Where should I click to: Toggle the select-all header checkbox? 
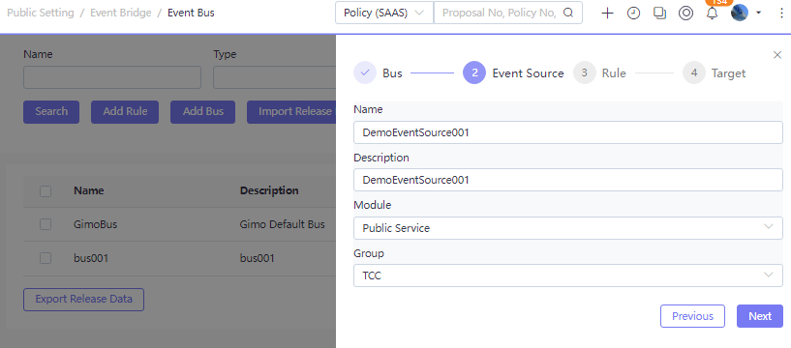click(46, 190)
